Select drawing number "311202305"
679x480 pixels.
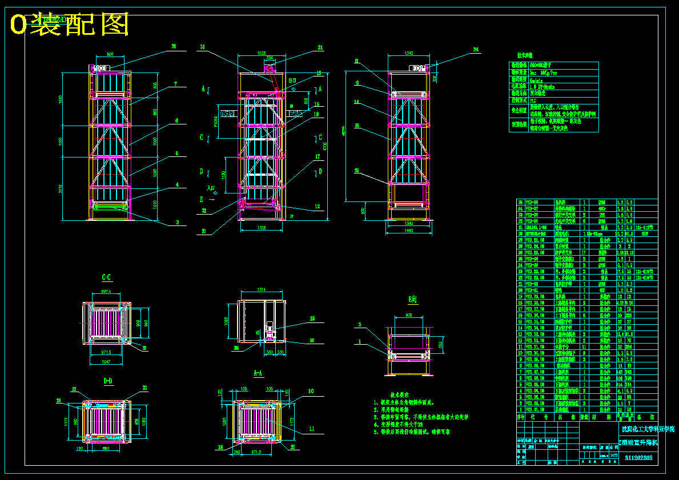638,458
